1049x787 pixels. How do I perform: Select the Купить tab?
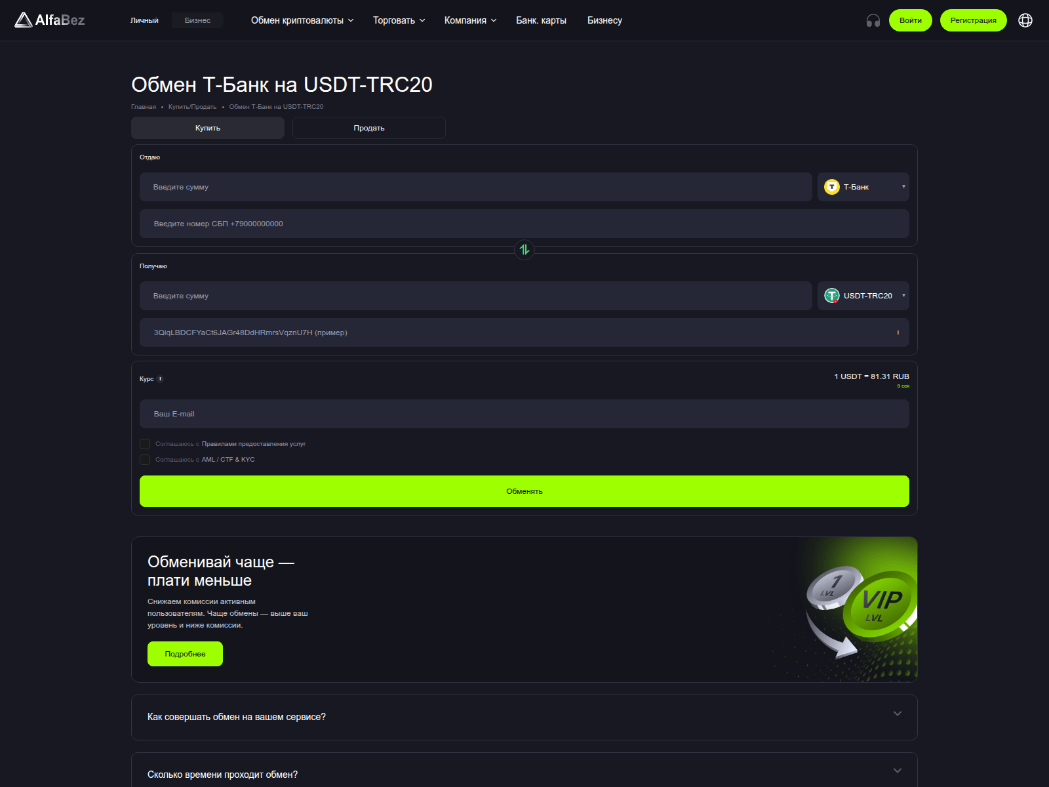pos(208,128)
